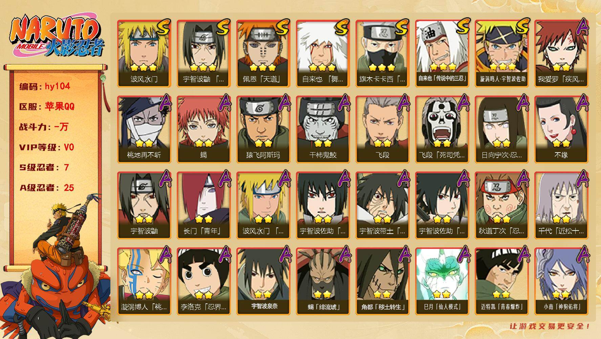Open the 小南「神驹佑将」 character card

561,281
